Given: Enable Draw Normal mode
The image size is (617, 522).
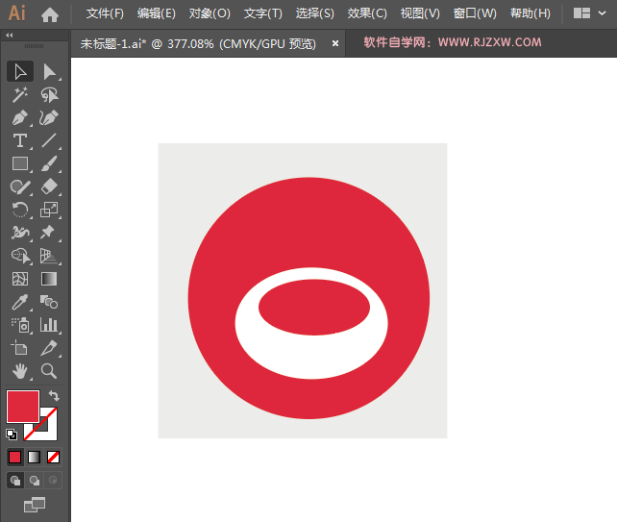Looking at the screenshot, I should (x=15, y=481).
